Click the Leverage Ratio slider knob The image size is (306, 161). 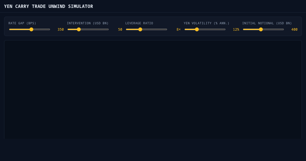click(140, 29)
